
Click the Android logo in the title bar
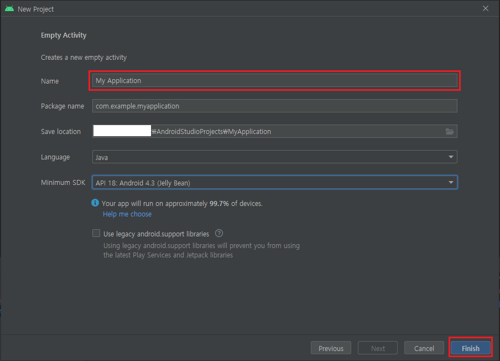[x=9, y=9]
